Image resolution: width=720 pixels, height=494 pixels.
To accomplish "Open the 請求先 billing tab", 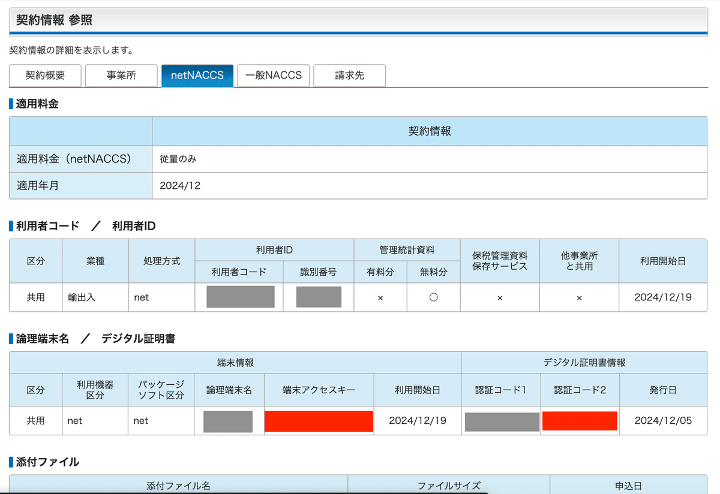I will [x=350, y=76].
